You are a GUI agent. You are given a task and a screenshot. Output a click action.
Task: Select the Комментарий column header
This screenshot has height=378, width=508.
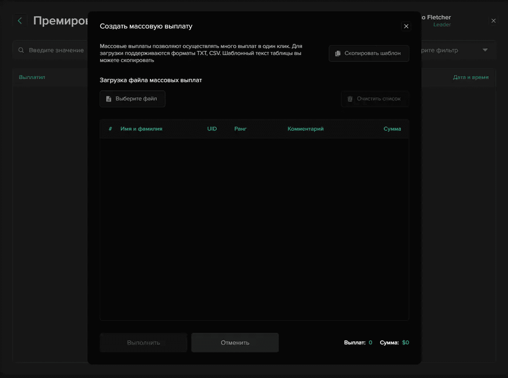tap(305, 129)
